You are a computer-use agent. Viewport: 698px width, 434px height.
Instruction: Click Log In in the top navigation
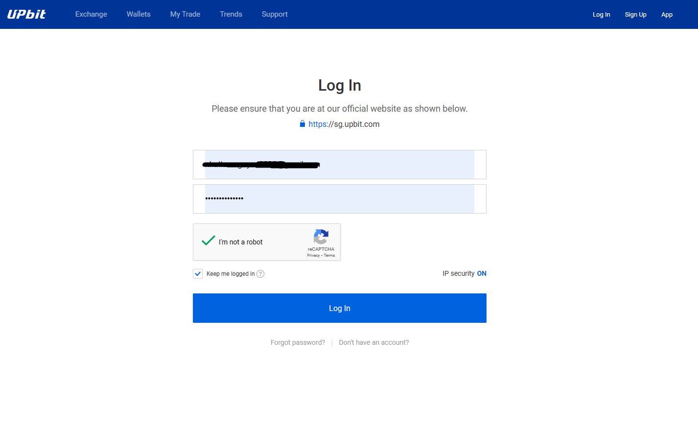coord(601,15)
